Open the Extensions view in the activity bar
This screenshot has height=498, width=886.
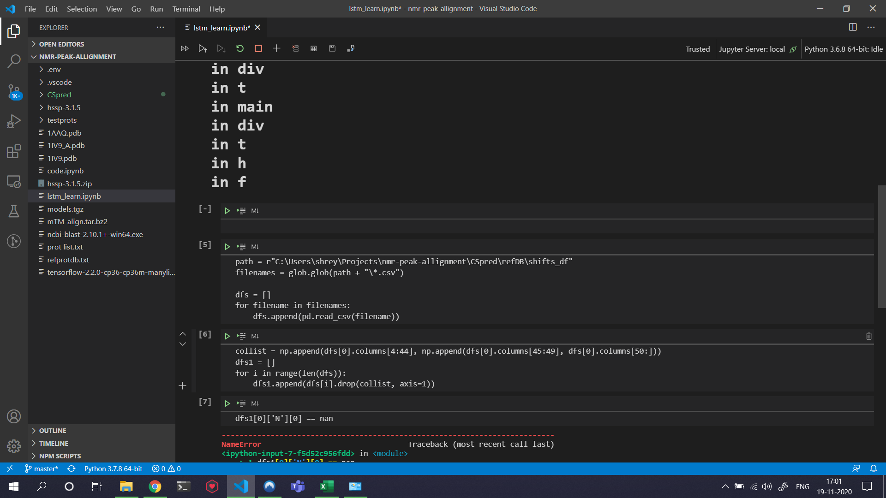pyautogui.click(x=14, y=151)
